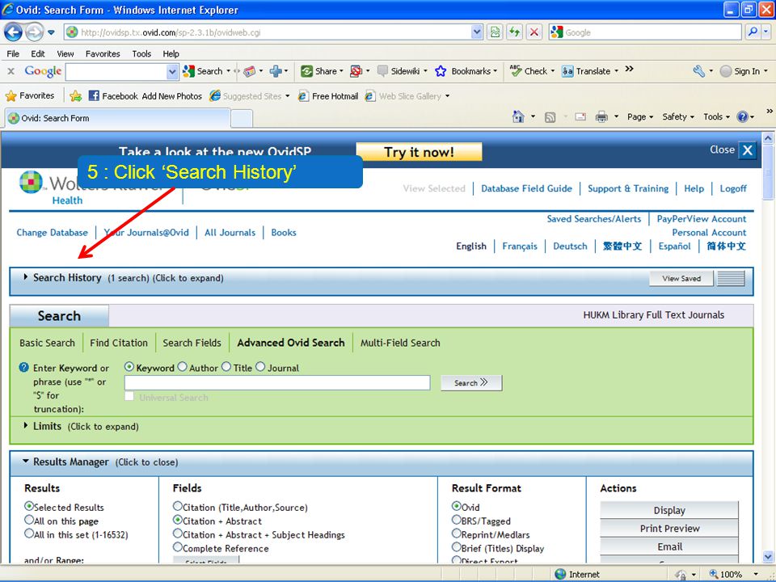Click the blue Help question mark icon
The width and height of the screenshot is (776, 582).
pos(742,116)
